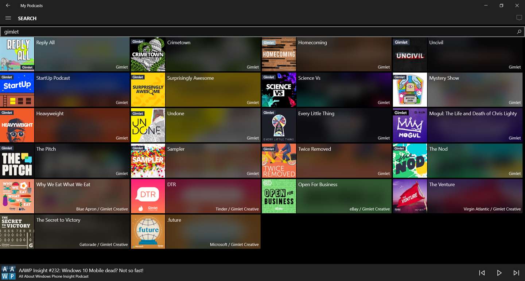Image resolution: width=525 pixels, height=281 pixels.
Task: Skip to next track
Action: 516,273
